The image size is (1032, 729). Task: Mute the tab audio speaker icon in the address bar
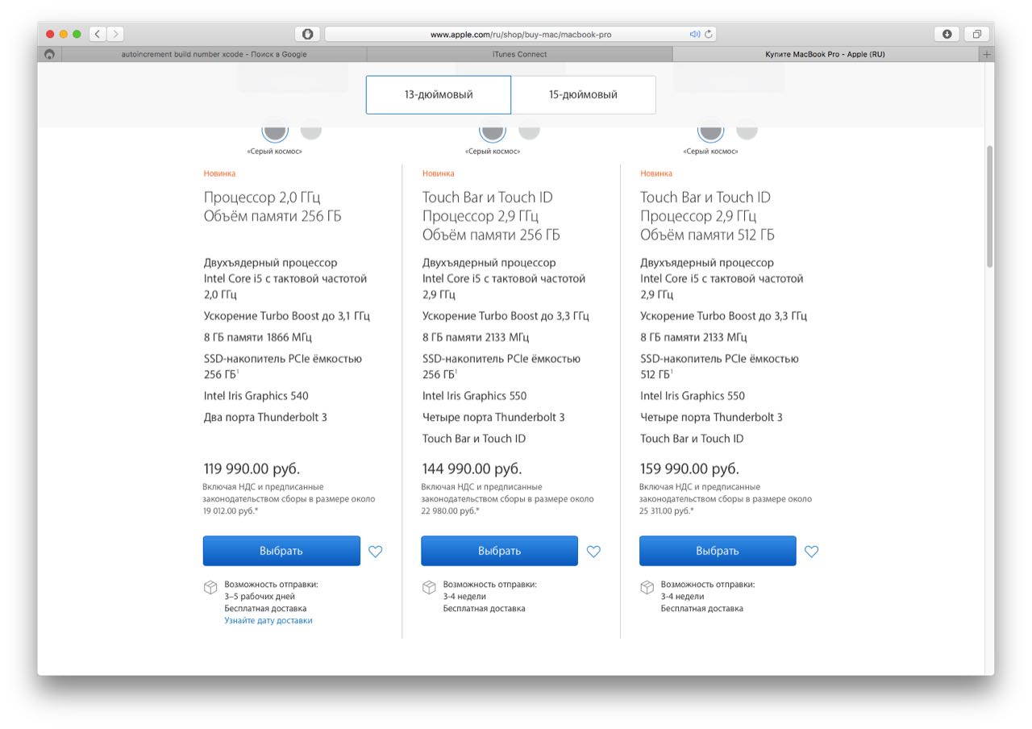694,34
